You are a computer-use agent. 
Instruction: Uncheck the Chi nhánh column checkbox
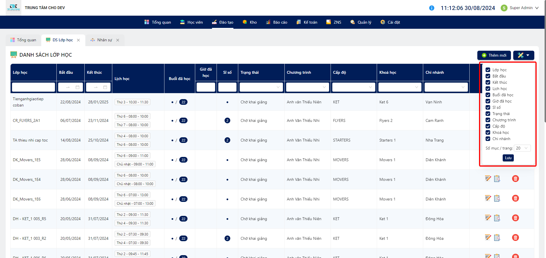tap(488, 139)
